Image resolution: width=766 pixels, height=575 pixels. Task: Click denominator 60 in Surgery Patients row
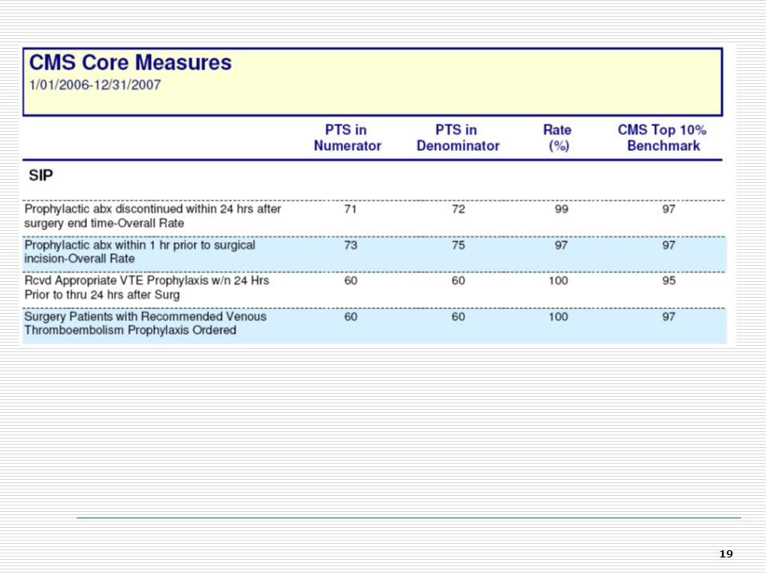point(458,317)
